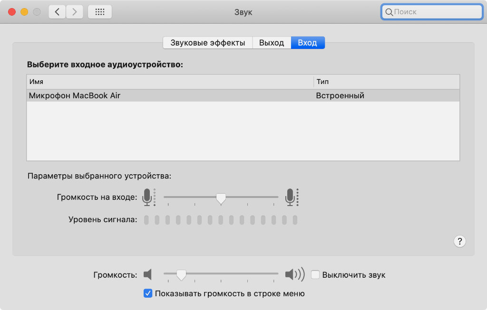This screenshot has width=487, height=310.
Task: Show all preferences grid icon
Action: 100,12
